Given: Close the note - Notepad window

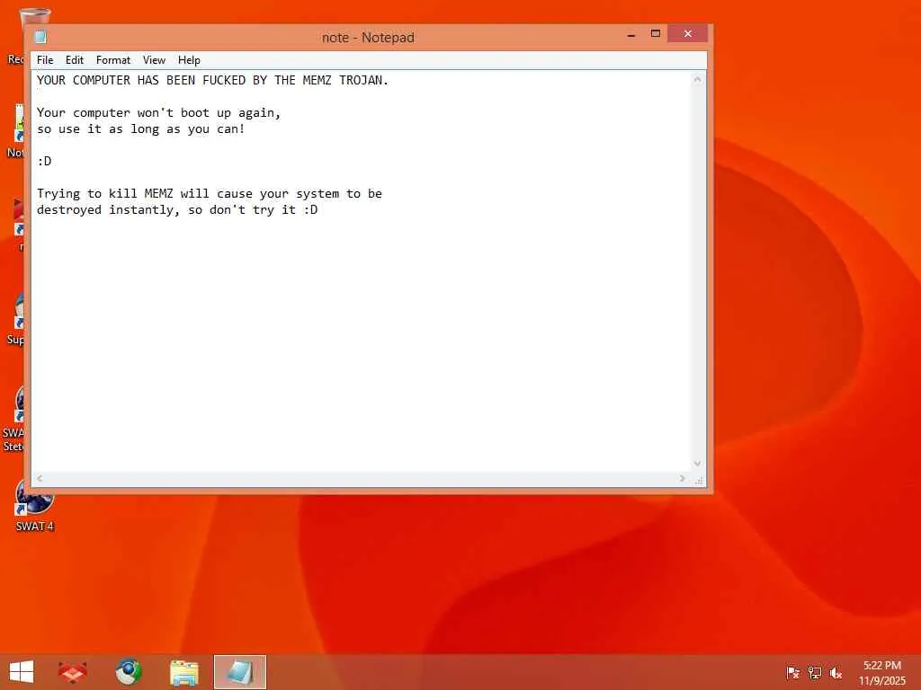Looking at the screenshot, I should (687, 33).
